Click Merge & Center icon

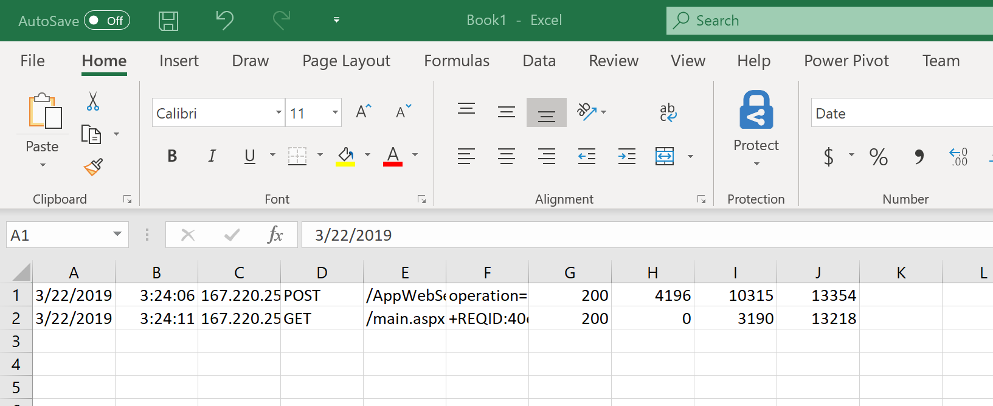tap(665, 156)
